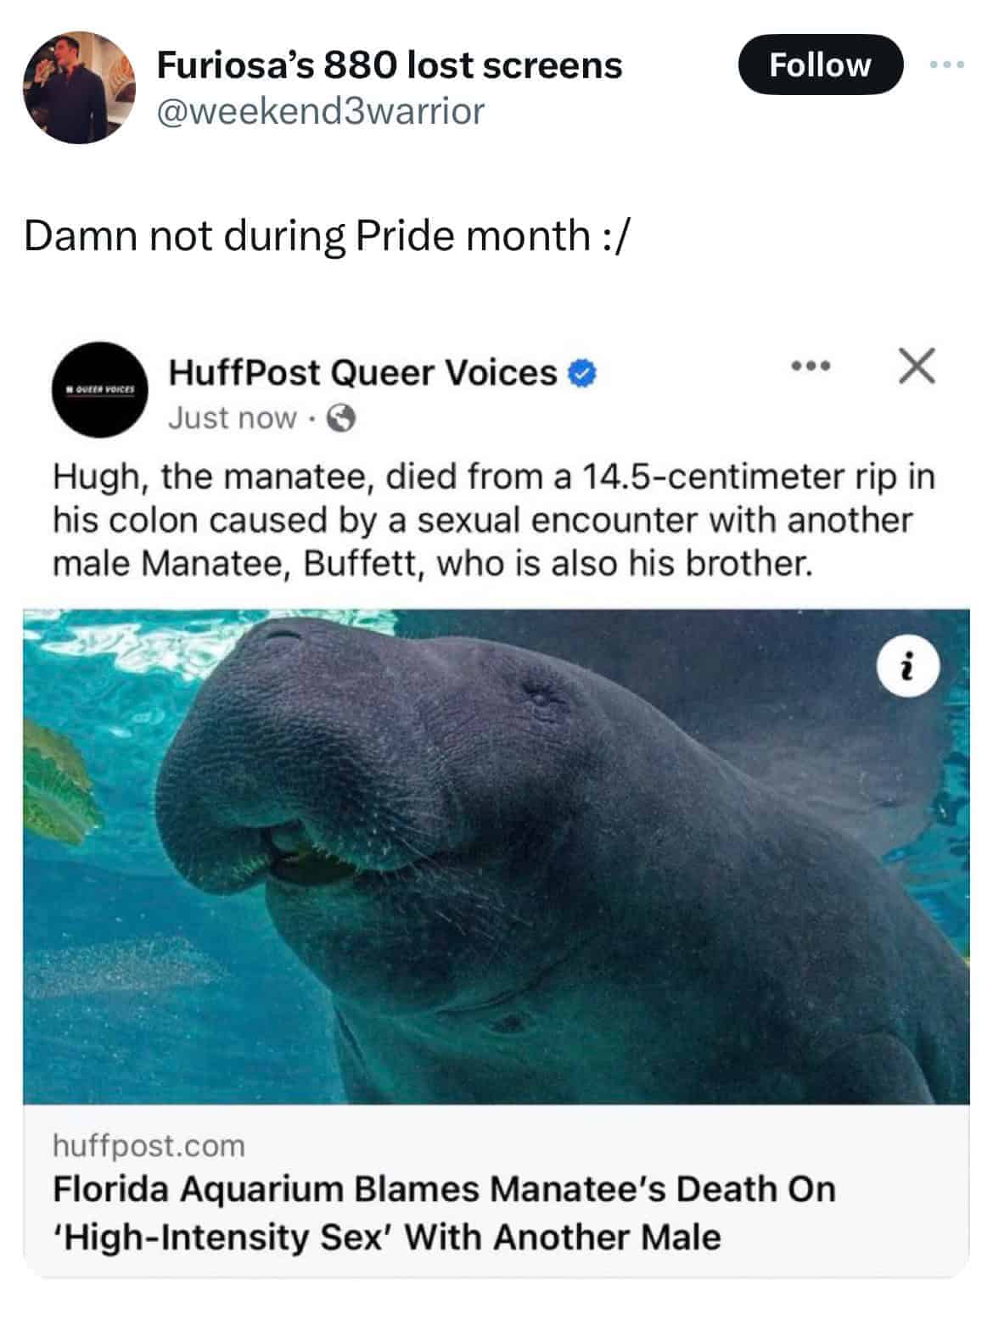Click the HuffPost Queer Voices page name
Screen dimensions: 993x1325
pos(362,373)
